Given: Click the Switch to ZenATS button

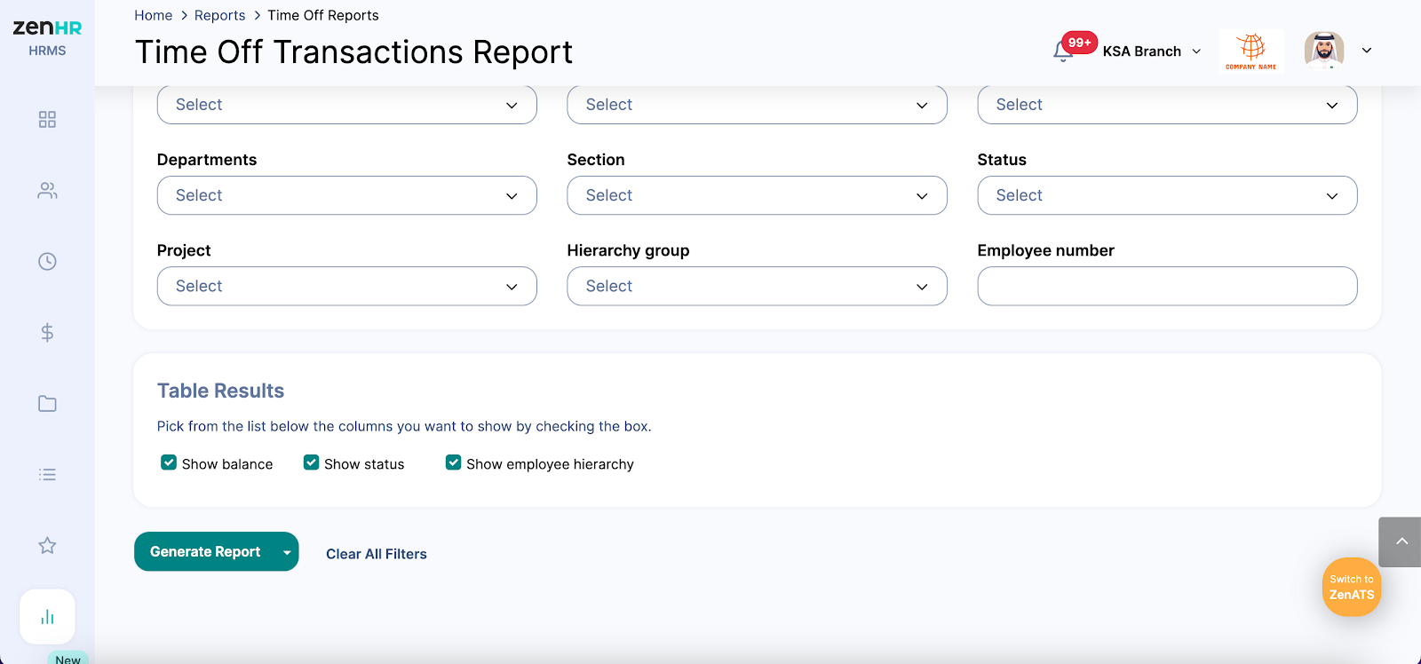Looking at the screenshot, I should pos(1351,587).
